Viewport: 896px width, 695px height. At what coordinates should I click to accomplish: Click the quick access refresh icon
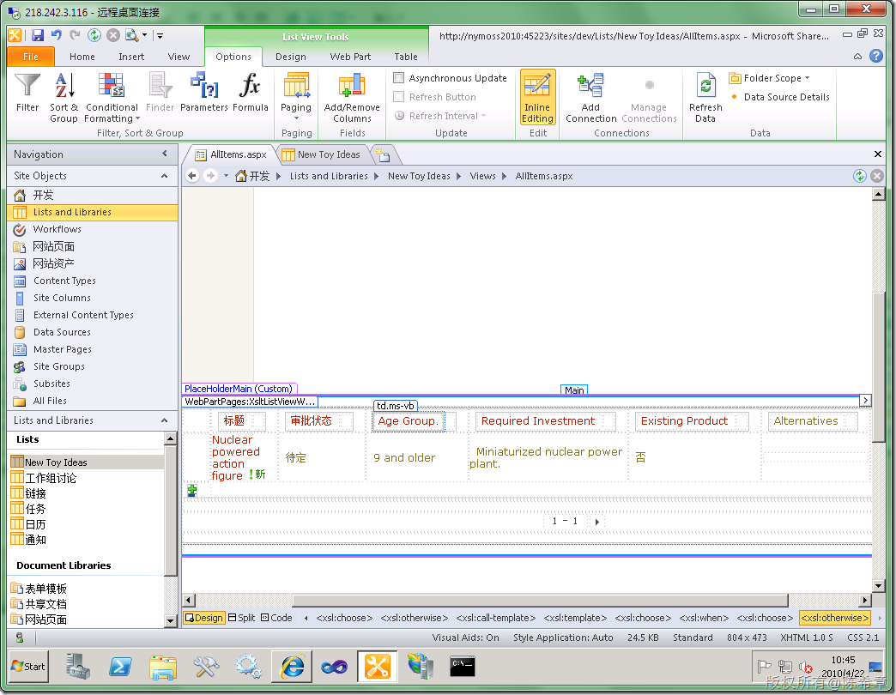(94, 35)
